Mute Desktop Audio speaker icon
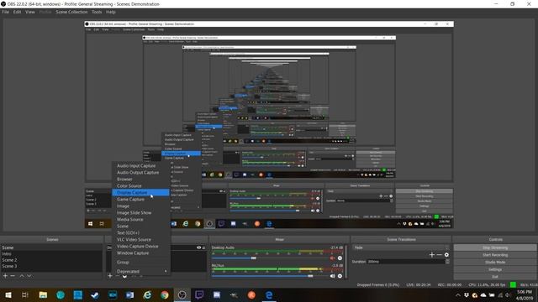The height and width of the screenshot is (302, 538). [x=332, y=258]
